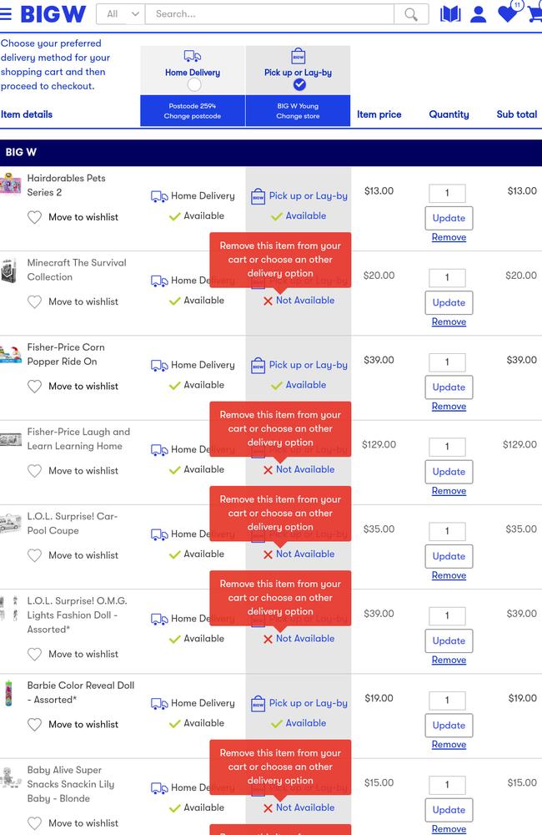This screenshot has width=542, height=835.
Task: Open Baby Alive Super Snacks Snackin Lily title
Action: point(71,784)
